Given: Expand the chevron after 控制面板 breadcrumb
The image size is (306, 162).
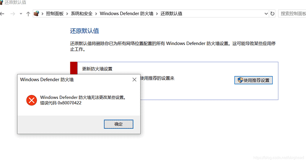Looking at the screenshot, I should coord(67,14).
